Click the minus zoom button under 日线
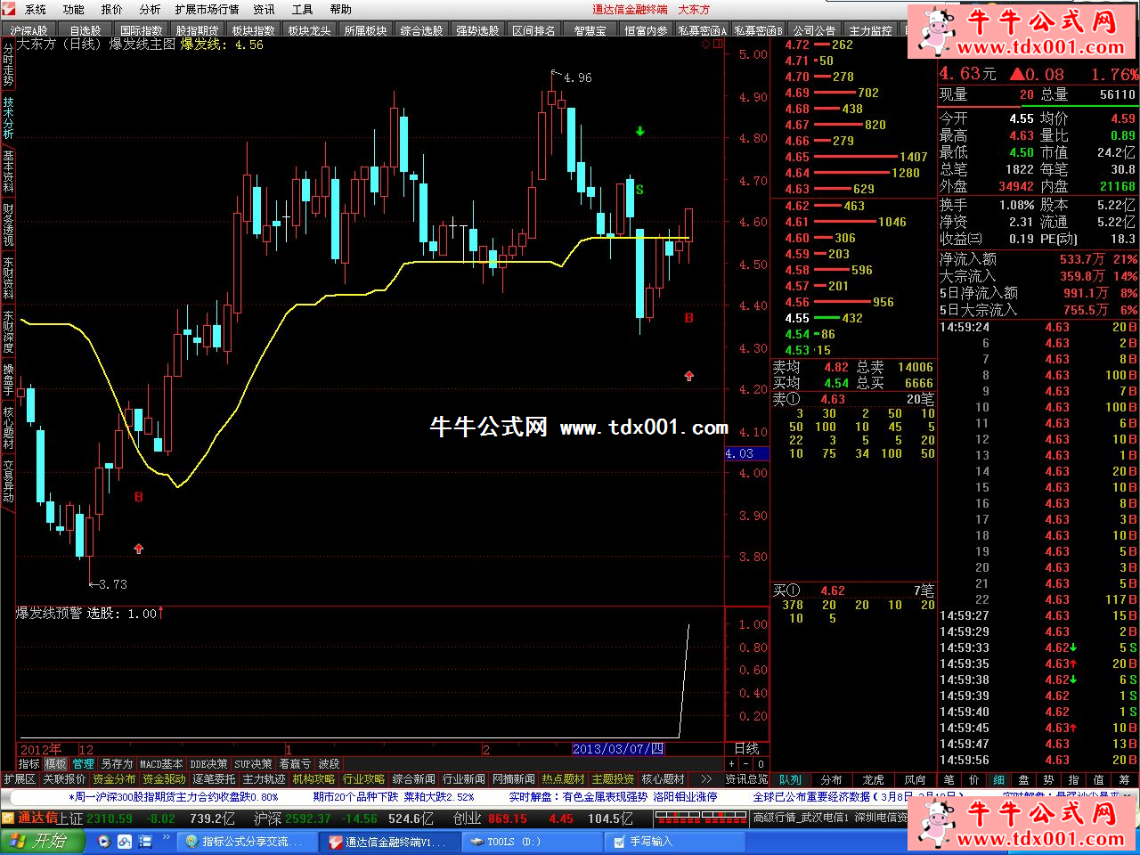Screen dimensions: 1140x855 point(746,764)
